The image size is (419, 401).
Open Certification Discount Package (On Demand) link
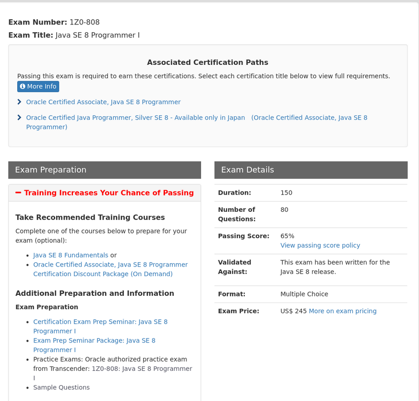110,269
